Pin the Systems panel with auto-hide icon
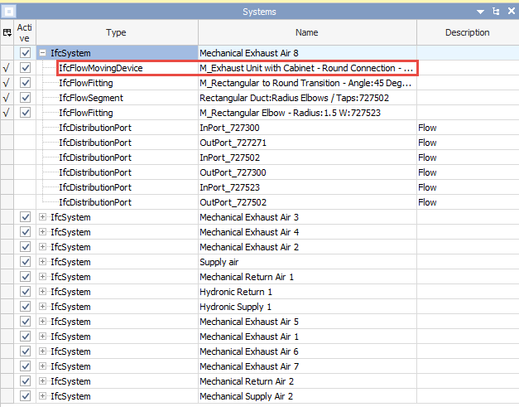519x407 pixels. pyautogui.click(x=495, y=12)
